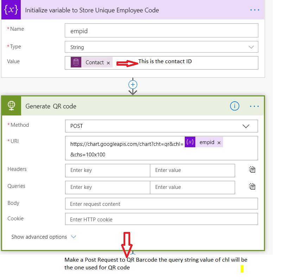
Task: Open the Type dropdown showing String
Action: click(x=251, y=47)
